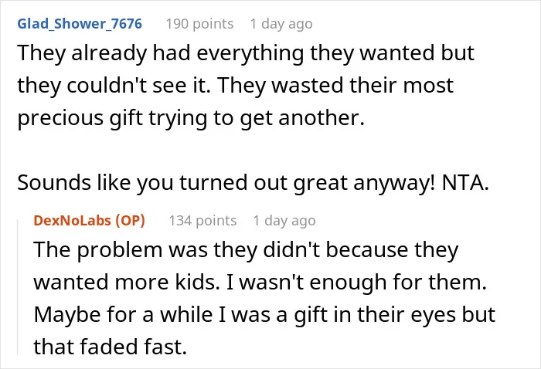Open DexNoLabs user profile link
Image resolution: width=541 pixels, height=369 pixels.
coord(72,221)
